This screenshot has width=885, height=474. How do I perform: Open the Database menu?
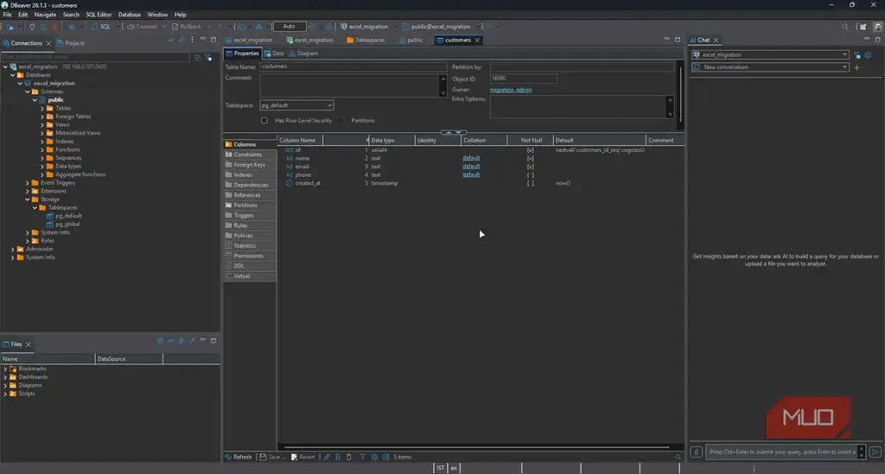click(x=130, y=15)
